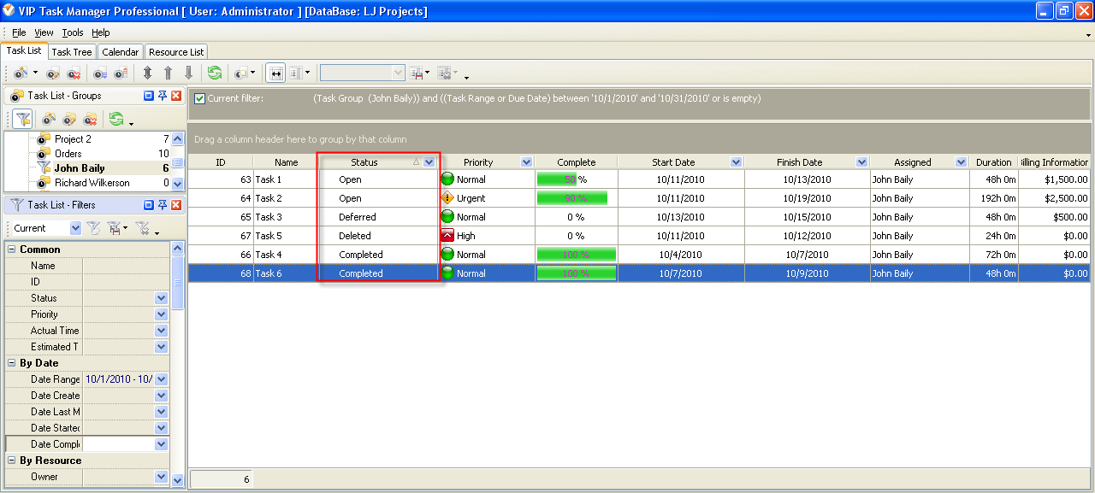Uncheck the Current filter checkbox
The image size is (1095, 493).
pyautogui.click(x=199, y=98)
